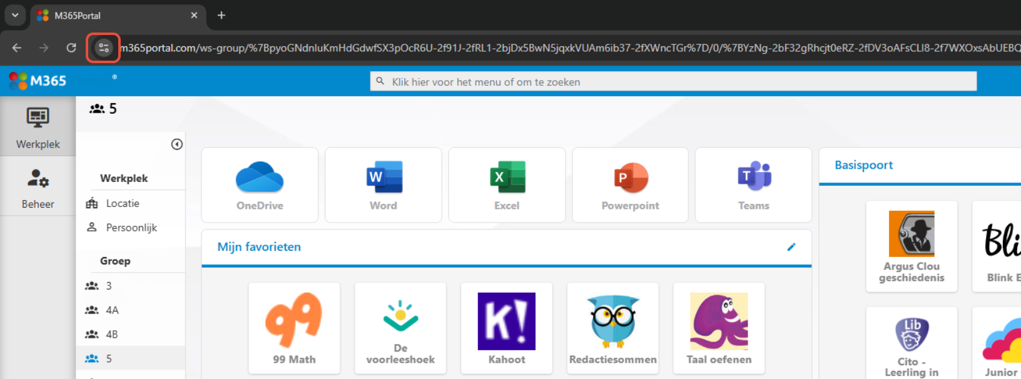1021x379 pixels.
Task: Click the Groep sidebar heading
Action: pyautogui.click(x=115, y=261)
